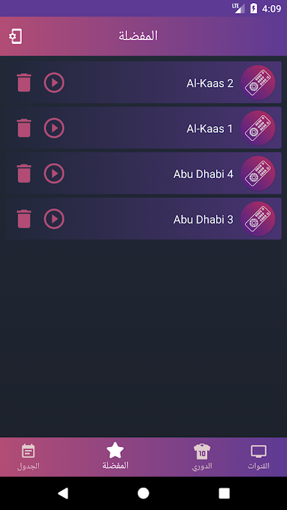This screenshot has width=287, height=510.
Task: Remove Al-Kaas 1 using trash icon
Action: pos(24,128)
